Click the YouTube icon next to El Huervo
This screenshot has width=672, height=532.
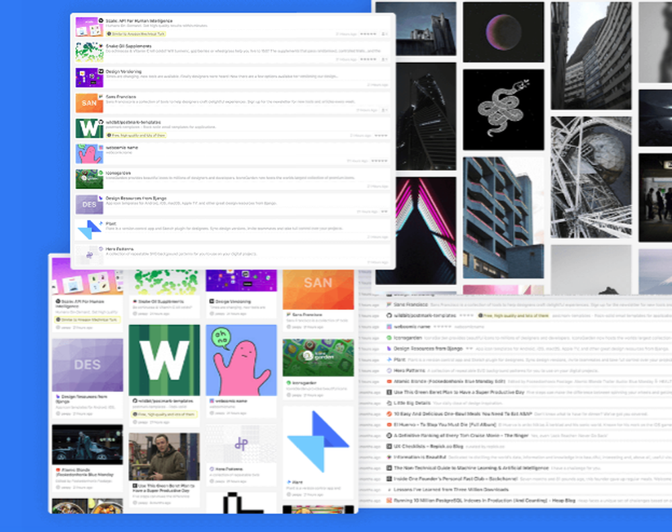pos(389,424)
